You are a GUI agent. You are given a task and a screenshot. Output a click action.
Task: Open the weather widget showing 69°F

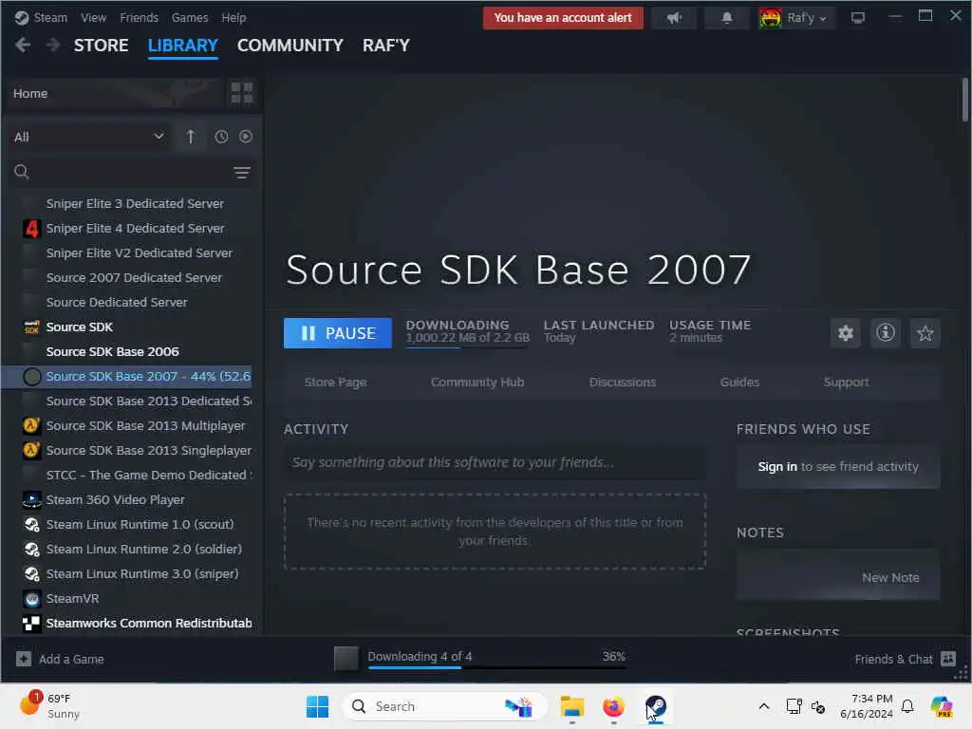[x=49, y=706]
